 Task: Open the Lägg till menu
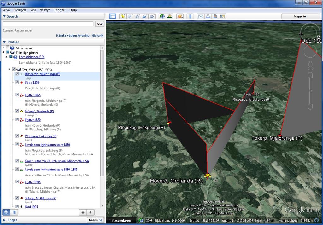point(60,10)
